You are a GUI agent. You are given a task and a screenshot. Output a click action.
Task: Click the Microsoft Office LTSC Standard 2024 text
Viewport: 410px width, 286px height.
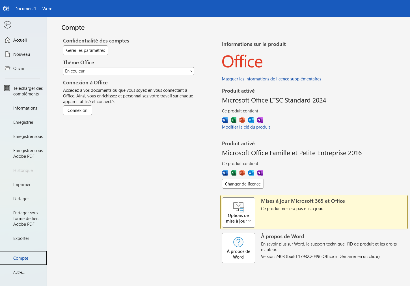coord(274,100)
